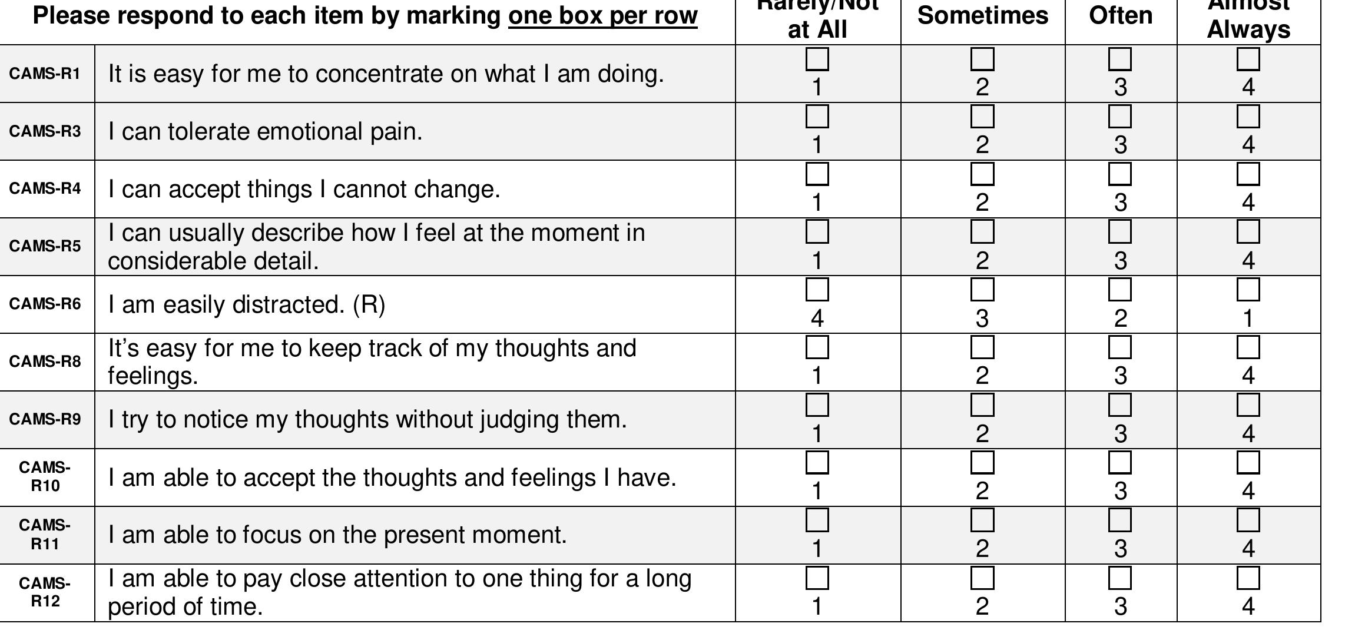Viewport: 1345px width, 640px height.
Task: Tick 'Almost Always' for accept things I cannot change
Action: (x=1248, y=174)
